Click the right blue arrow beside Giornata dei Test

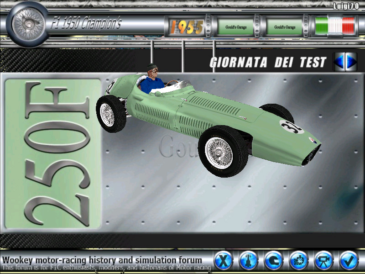pyautogui.click(x=351, y=62)
